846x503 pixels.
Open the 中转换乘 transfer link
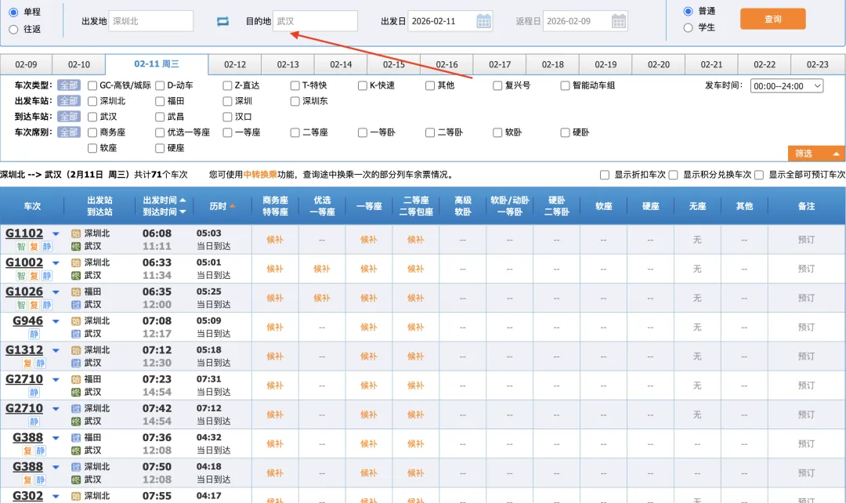(259, 175)
